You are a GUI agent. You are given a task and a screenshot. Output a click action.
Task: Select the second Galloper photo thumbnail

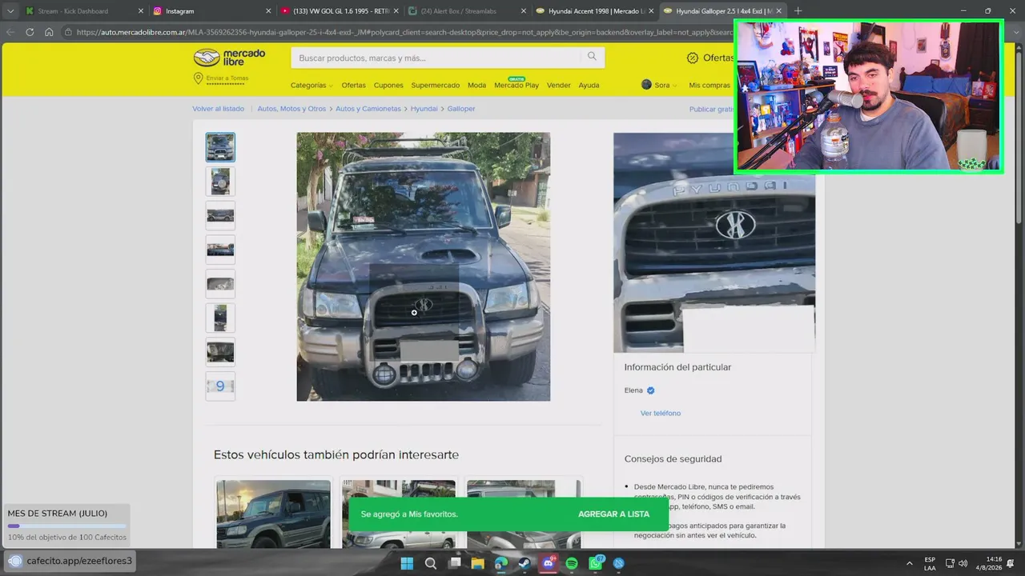click(220, 182)
